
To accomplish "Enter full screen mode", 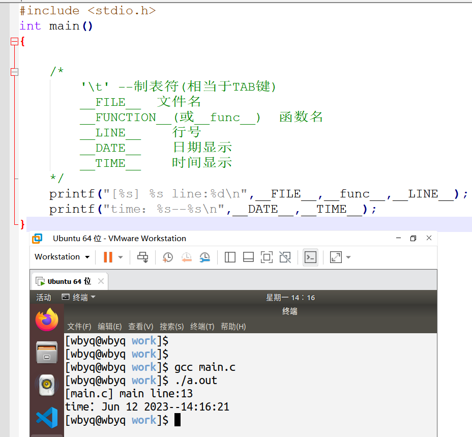I will (x=267, y=257).
